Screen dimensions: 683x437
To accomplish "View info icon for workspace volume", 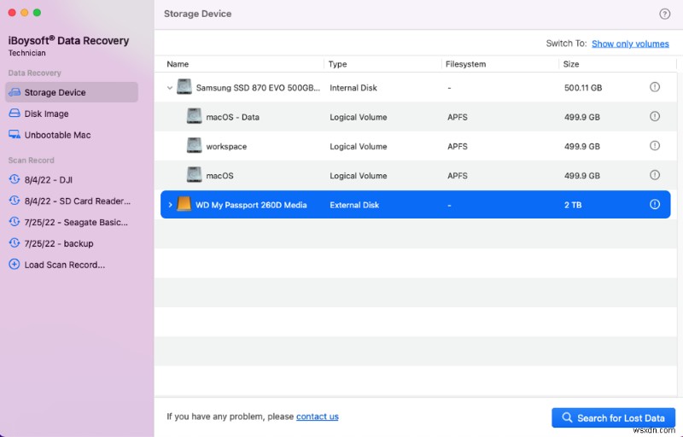I will coord(655,146).
